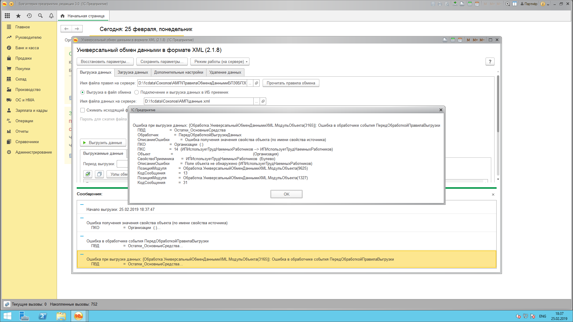Click M memory button in exchange window
The height and width of the screenshot is (322, 573).
coord(468,40)
